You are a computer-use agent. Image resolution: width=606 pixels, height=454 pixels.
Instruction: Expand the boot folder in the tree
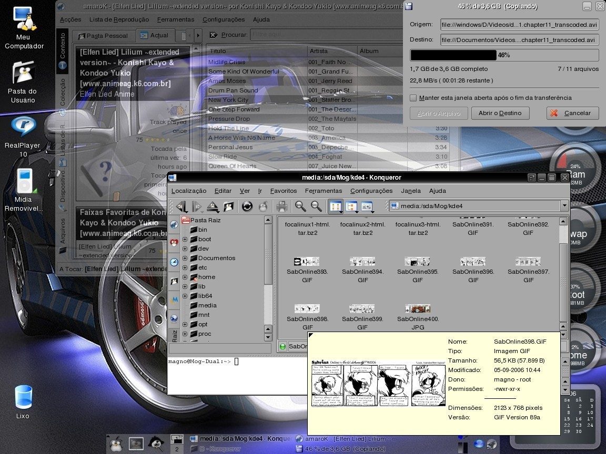(185, 240)
